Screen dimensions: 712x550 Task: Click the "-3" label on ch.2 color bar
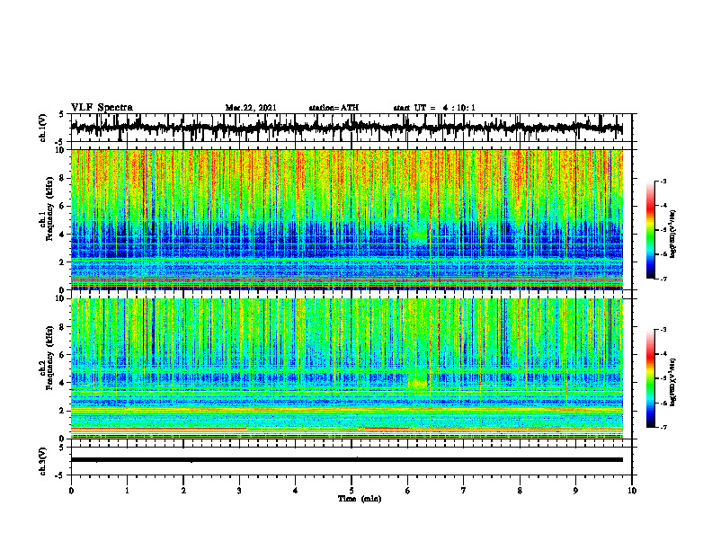point(663,330)
